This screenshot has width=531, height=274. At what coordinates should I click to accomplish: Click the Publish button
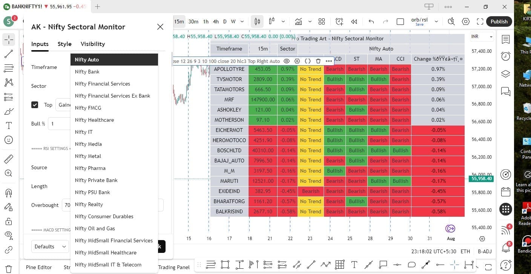499,21
